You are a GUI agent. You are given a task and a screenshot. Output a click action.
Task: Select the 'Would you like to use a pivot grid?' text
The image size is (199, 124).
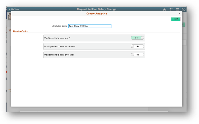point(59,55)
